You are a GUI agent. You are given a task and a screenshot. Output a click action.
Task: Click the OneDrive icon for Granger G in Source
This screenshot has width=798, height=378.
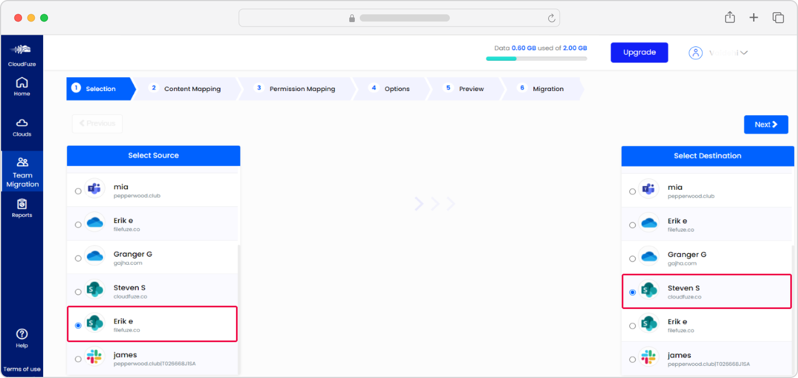click(95, 256)
